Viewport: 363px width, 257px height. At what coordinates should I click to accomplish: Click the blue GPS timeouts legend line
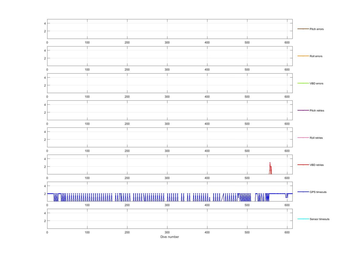[303, 192]
